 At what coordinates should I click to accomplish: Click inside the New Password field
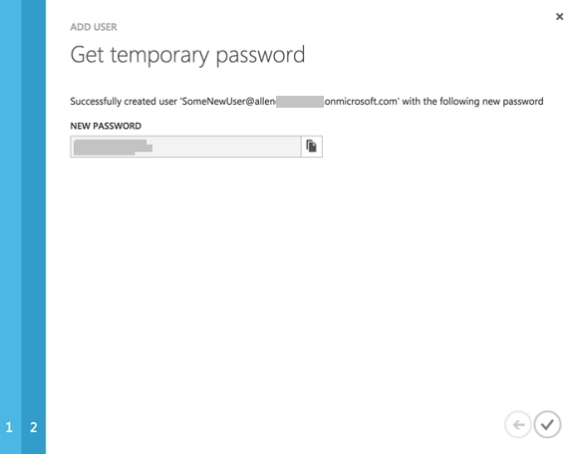(185, 147)
